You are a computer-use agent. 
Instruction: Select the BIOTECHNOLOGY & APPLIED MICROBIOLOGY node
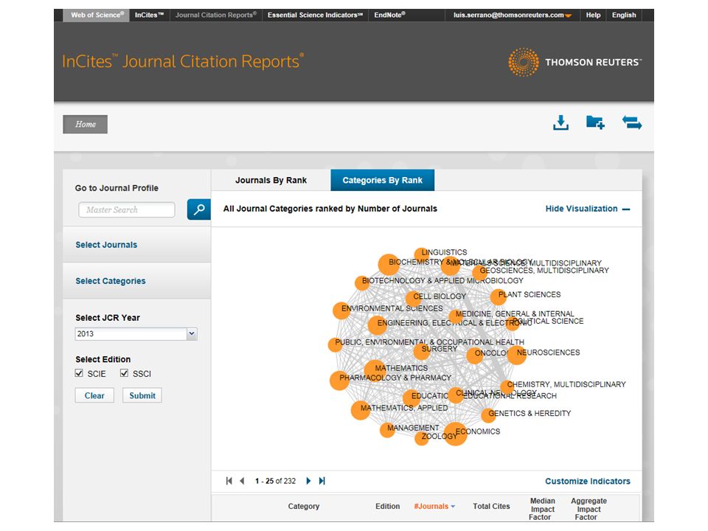[362, 283]
